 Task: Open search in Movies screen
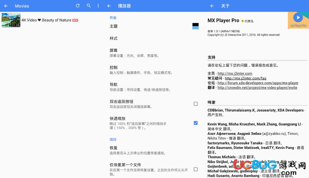(x=89, y=6)
